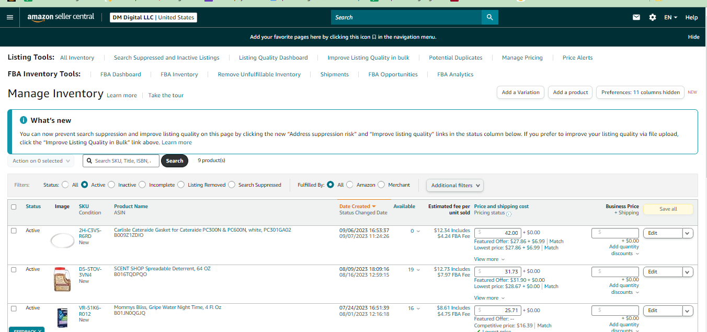Hide the favorites bar
Image resolution: width=707 pixels, height=332 pixels.
[693, 37]
